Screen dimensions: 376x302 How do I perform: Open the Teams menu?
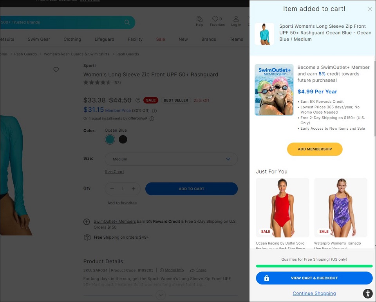[x=236, y=39]
